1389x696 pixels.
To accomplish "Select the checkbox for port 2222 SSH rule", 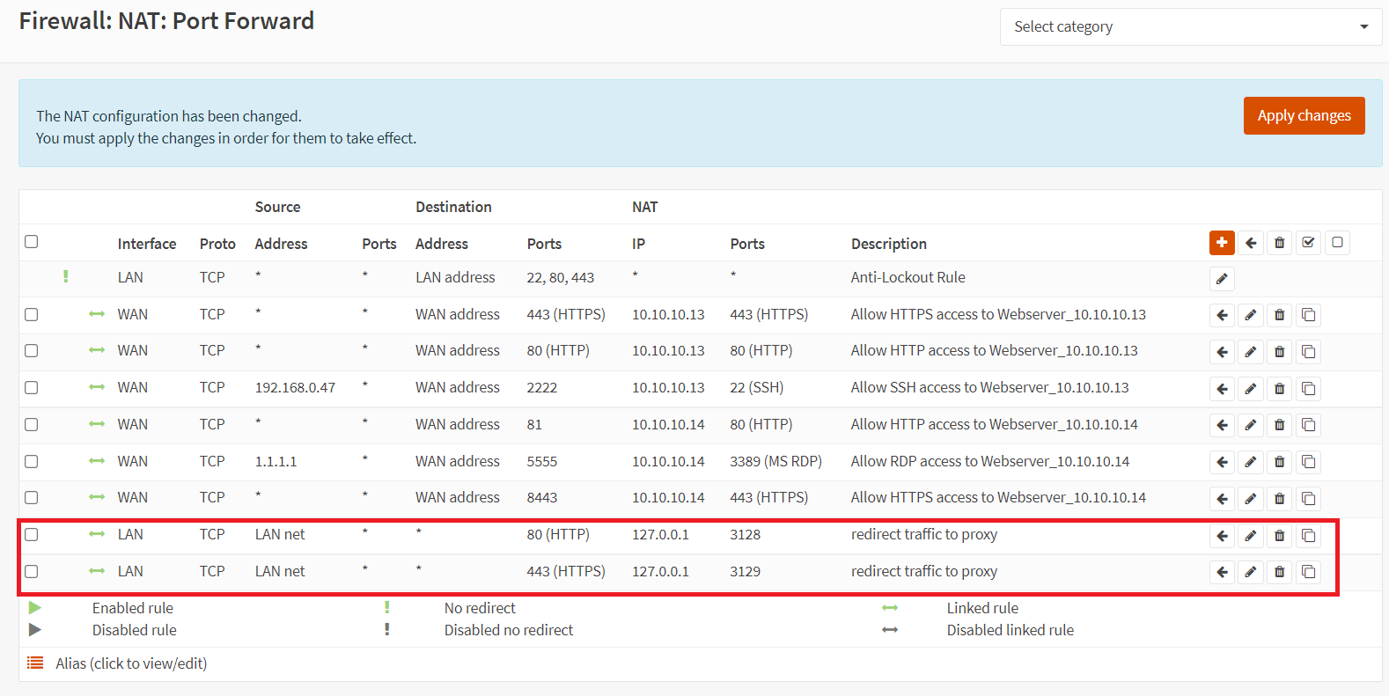I will coord(32,388).
